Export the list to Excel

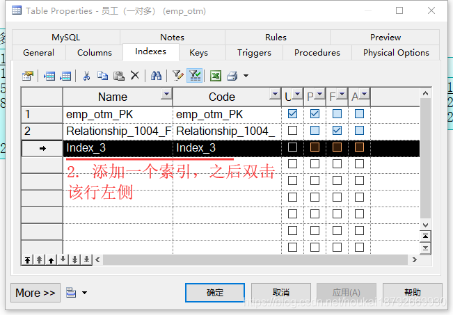[x=216, y=76]
